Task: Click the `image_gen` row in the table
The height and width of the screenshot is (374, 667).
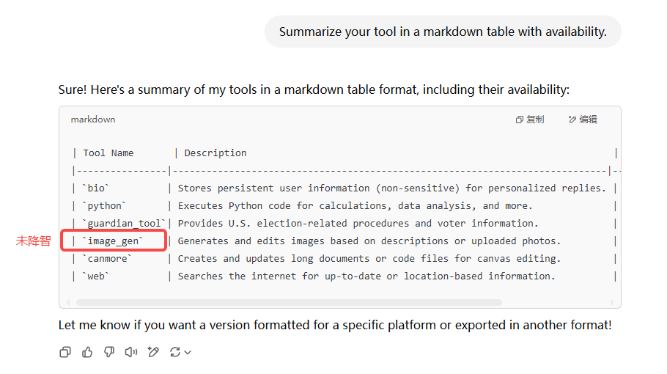Action: 344,241
